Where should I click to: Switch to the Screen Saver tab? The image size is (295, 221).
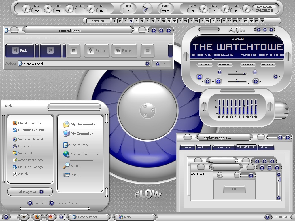(222, 147)
